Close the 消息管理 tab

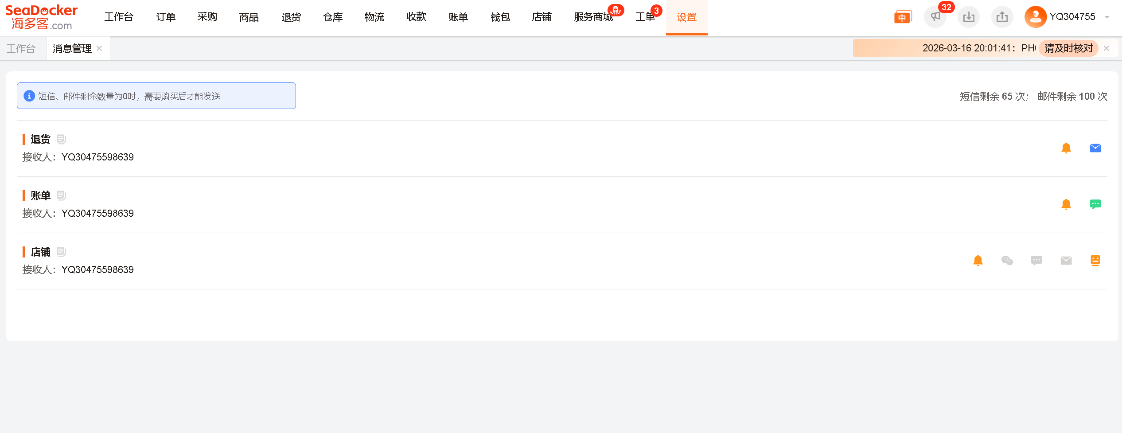pos(99,48)
